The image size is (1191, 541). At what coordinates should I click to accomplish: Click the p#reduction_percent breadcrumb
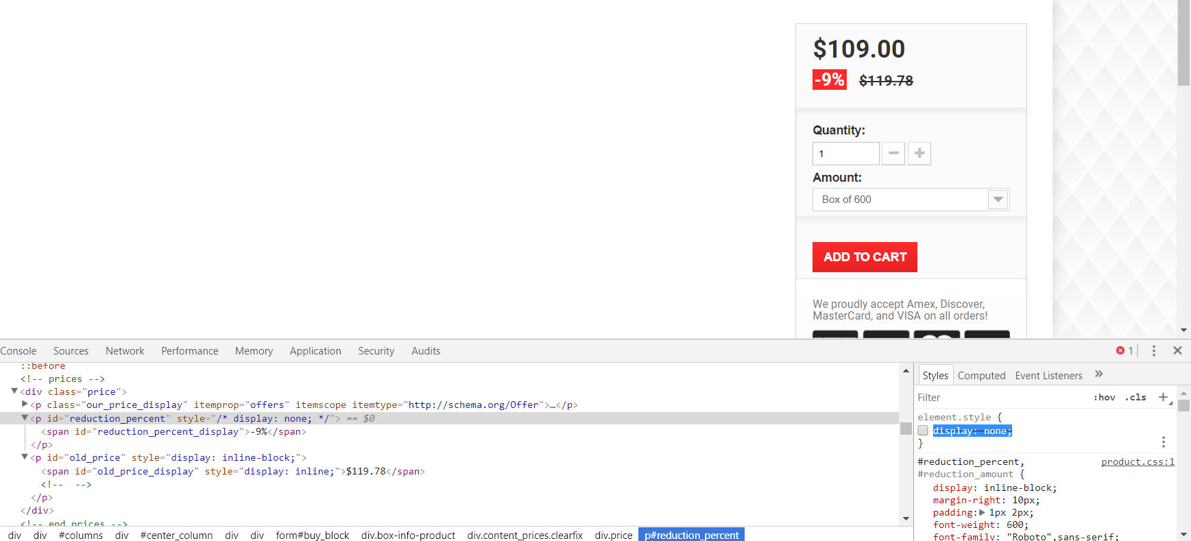[x=691, y=535]
